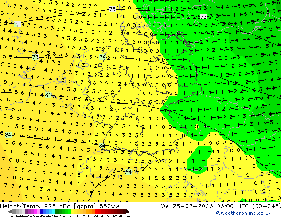This screenshot has height=217, width=281.
Task: Click the 84 contour label at the left edge
Action: pyautogui.click(x=8, y=135)
